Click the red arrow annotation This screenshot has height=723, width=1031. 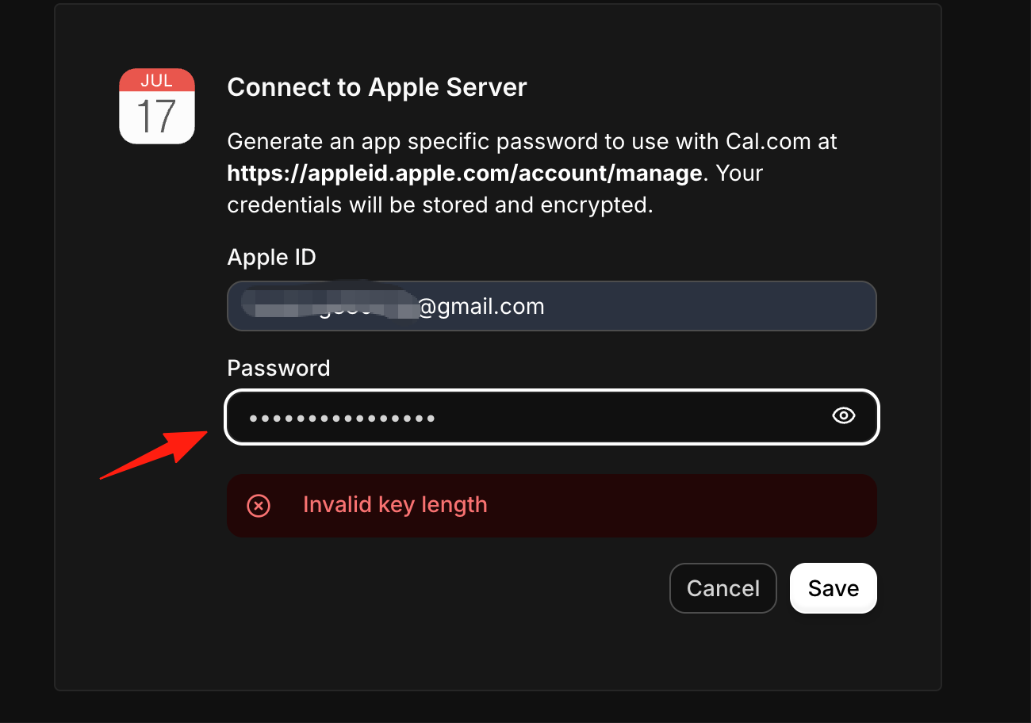[x=154, y=455]
